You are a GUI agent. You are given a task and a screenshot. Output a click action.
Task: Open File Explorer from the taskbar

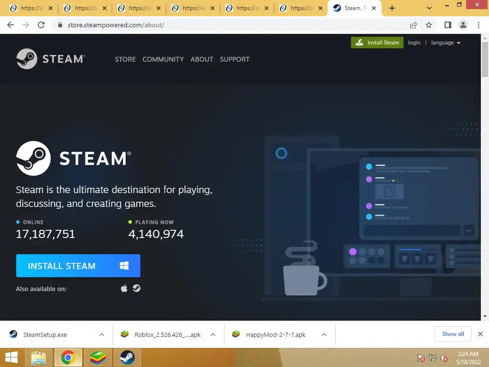click(x=39, y=357)
